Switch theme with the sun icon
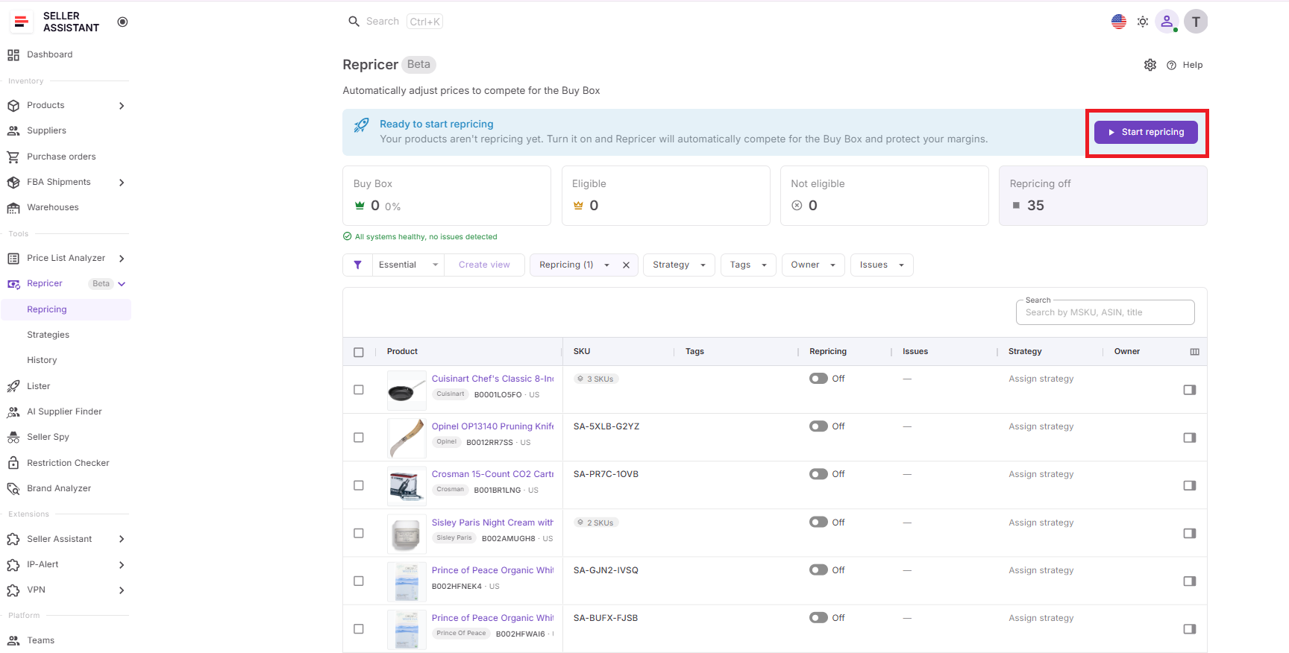This screenshot has height=653, width=1289. coord(1143,22)
